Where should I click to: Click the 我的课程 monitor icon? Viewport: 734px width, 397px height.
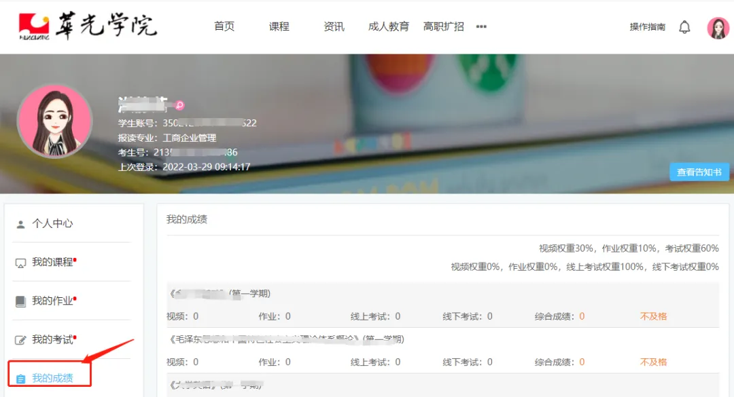(20, 263)
